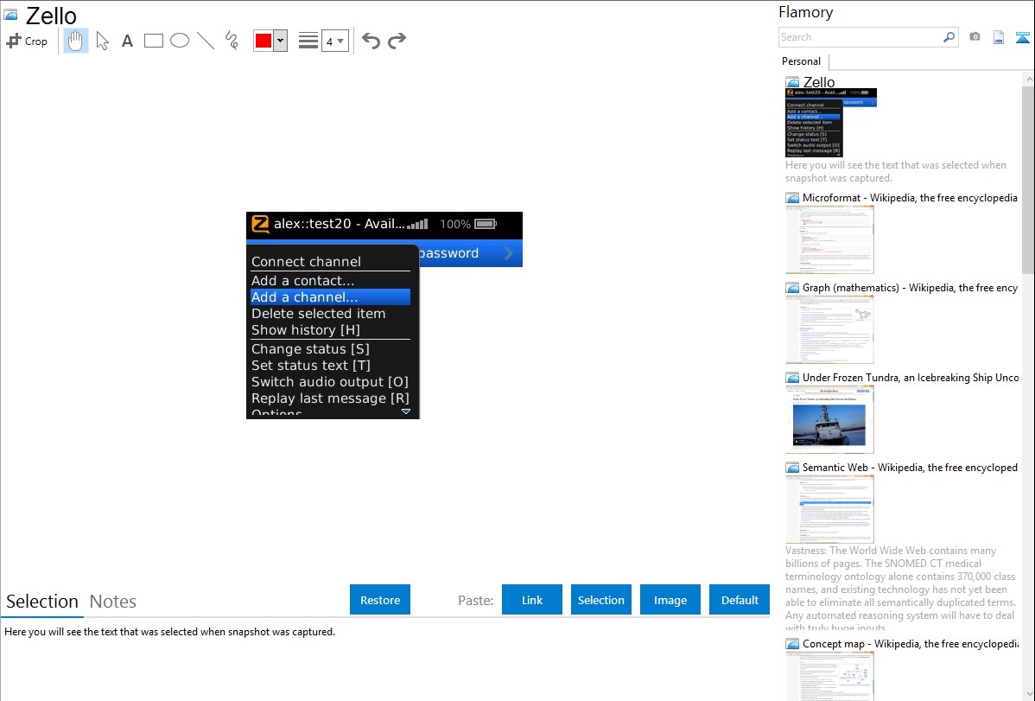Image resolution: width=1035 pixels, height=701 pixels.
Task: Click 'Add a contact...' in the large snapshot
Action: click(x=303, y=281)
